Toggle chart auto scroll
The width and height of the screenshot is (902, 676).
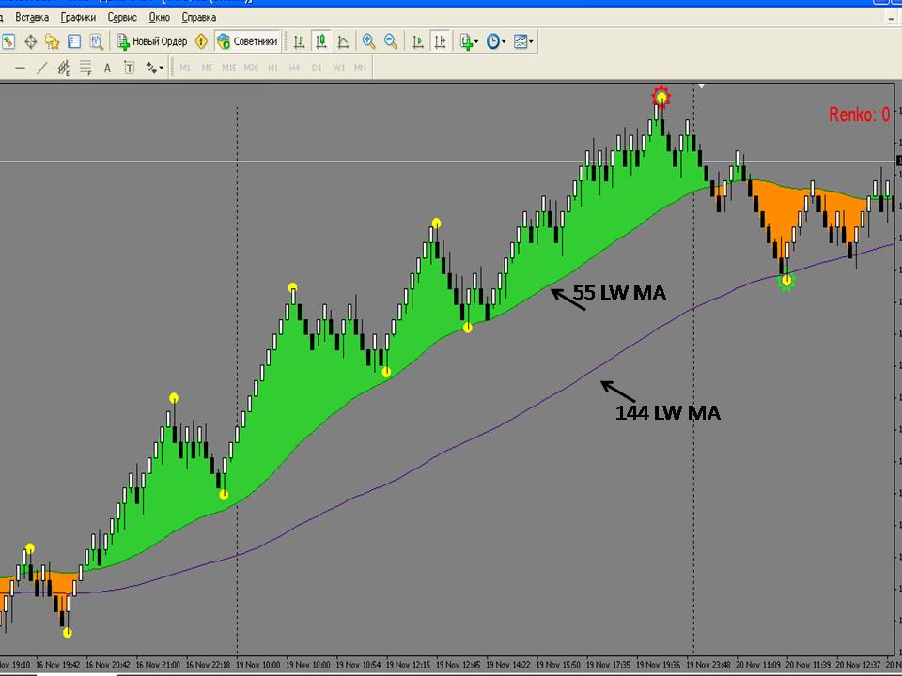click(x=418, y=41)
